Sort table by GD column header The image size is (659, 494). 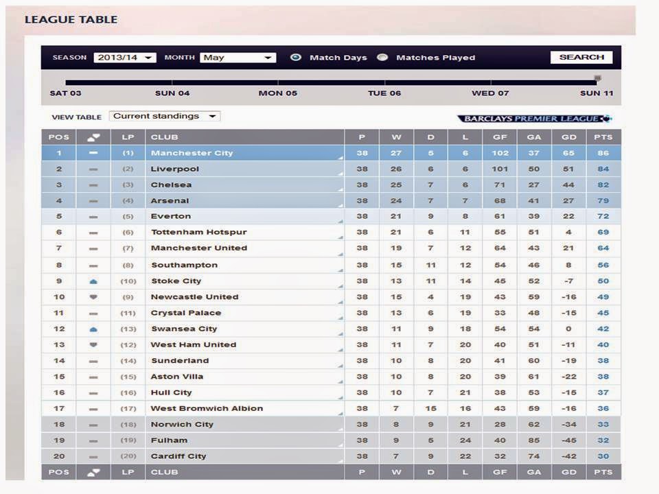click(568, 137)
